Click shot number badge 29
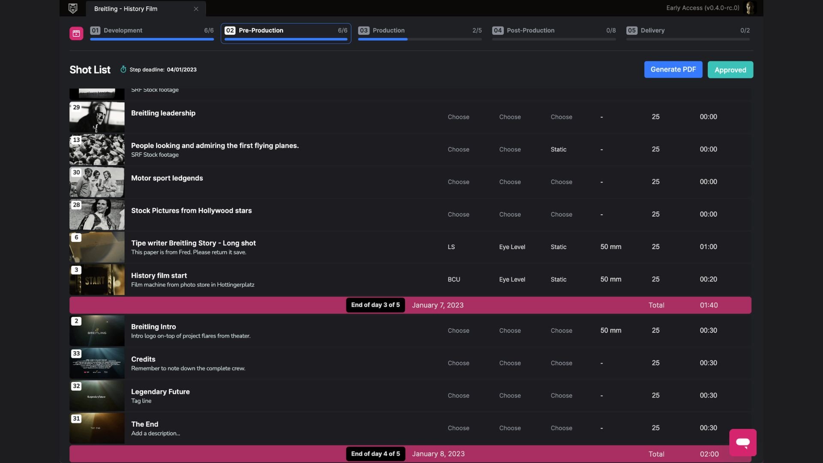This screenshot has height=463, width=823. pyautogui.click(x=76, y=107)
